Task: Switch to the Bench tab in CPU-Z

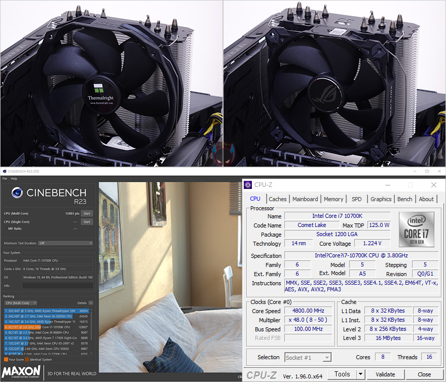Action: point(405,199)
